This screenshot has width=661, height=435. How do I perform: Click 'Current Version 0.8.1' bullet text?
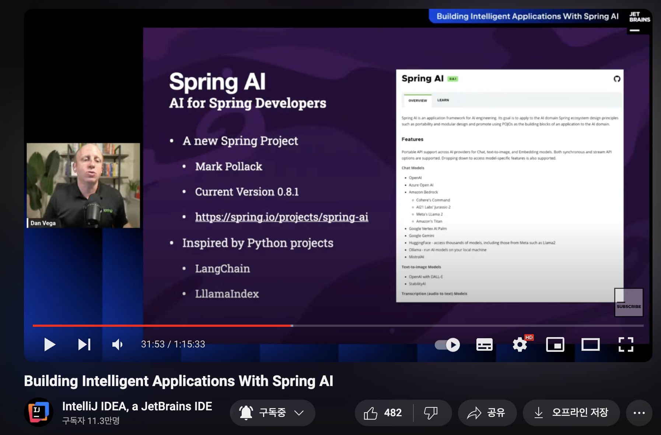point(247,192)
